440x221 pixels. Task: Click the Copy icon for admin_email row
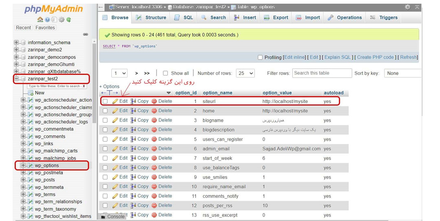click(x=133, y=148)
